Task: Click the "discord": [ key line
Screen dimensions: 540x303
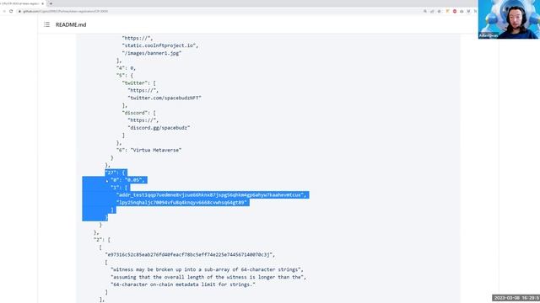Action: coord(138,113)
